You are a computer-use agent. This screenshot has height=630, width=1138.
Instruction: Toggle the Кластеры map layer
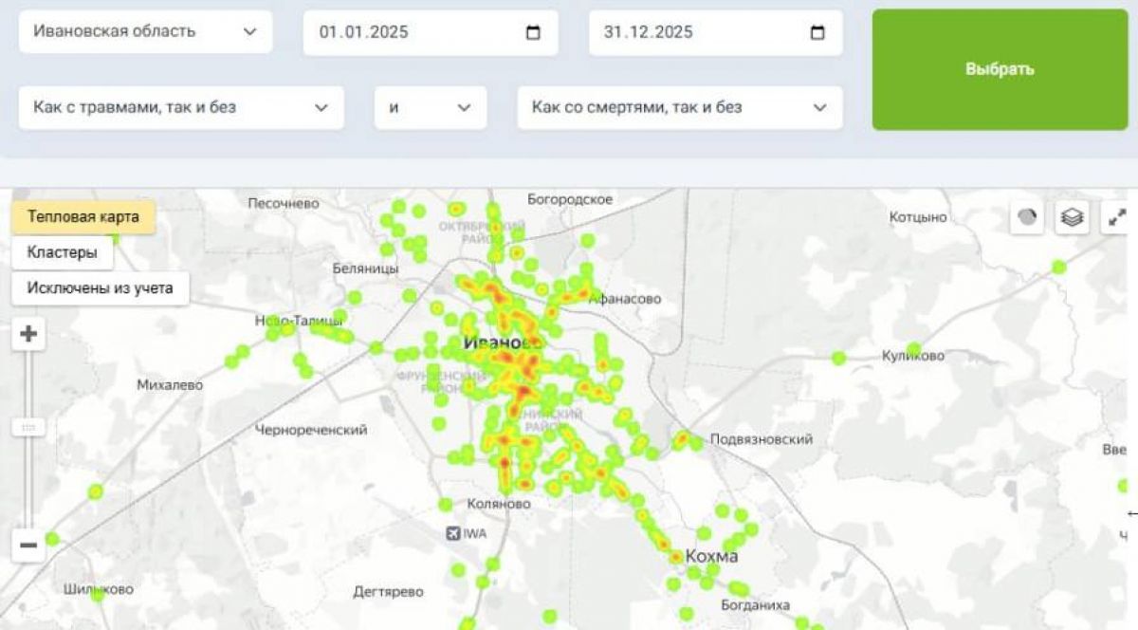[63, 253]
